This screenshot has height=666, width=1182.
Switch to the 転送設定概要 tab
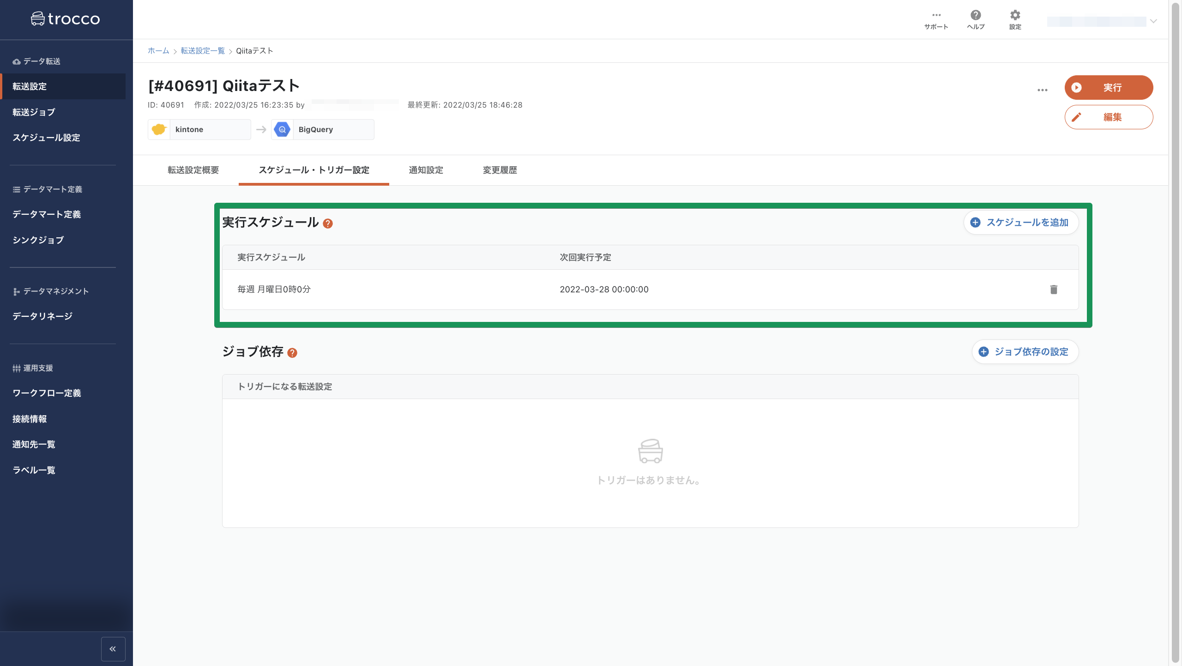tap(193, 170)
